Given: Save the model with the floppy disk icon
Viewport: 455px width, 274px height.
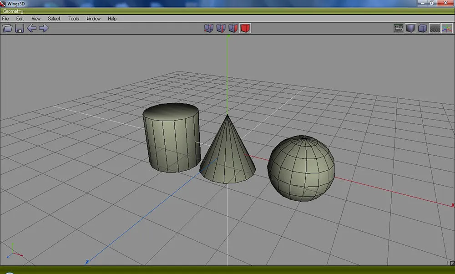Looking at the screenshot, I should click(20, 28).
